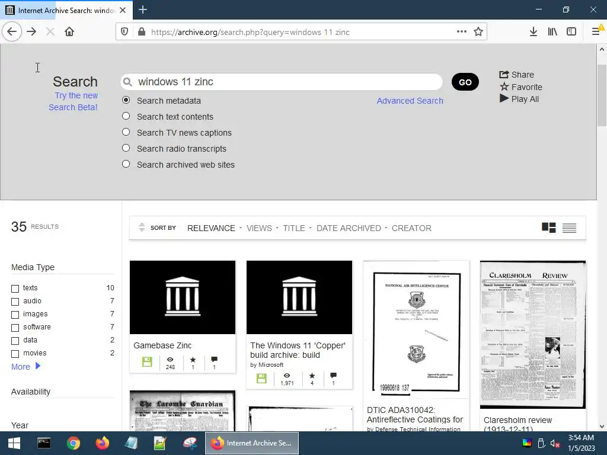
Task: Click the Play All triangle icon
Action: [x=504, y=99]
